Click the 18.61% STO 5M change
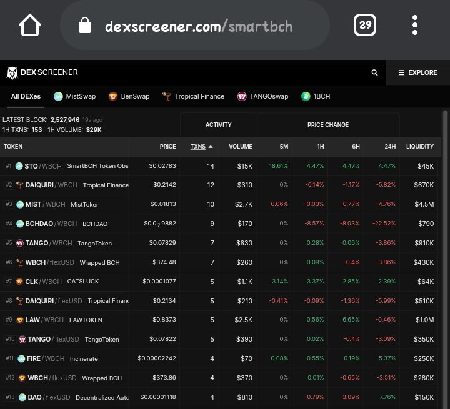This screenshot has width=450, height=409. tap(278, 166)
